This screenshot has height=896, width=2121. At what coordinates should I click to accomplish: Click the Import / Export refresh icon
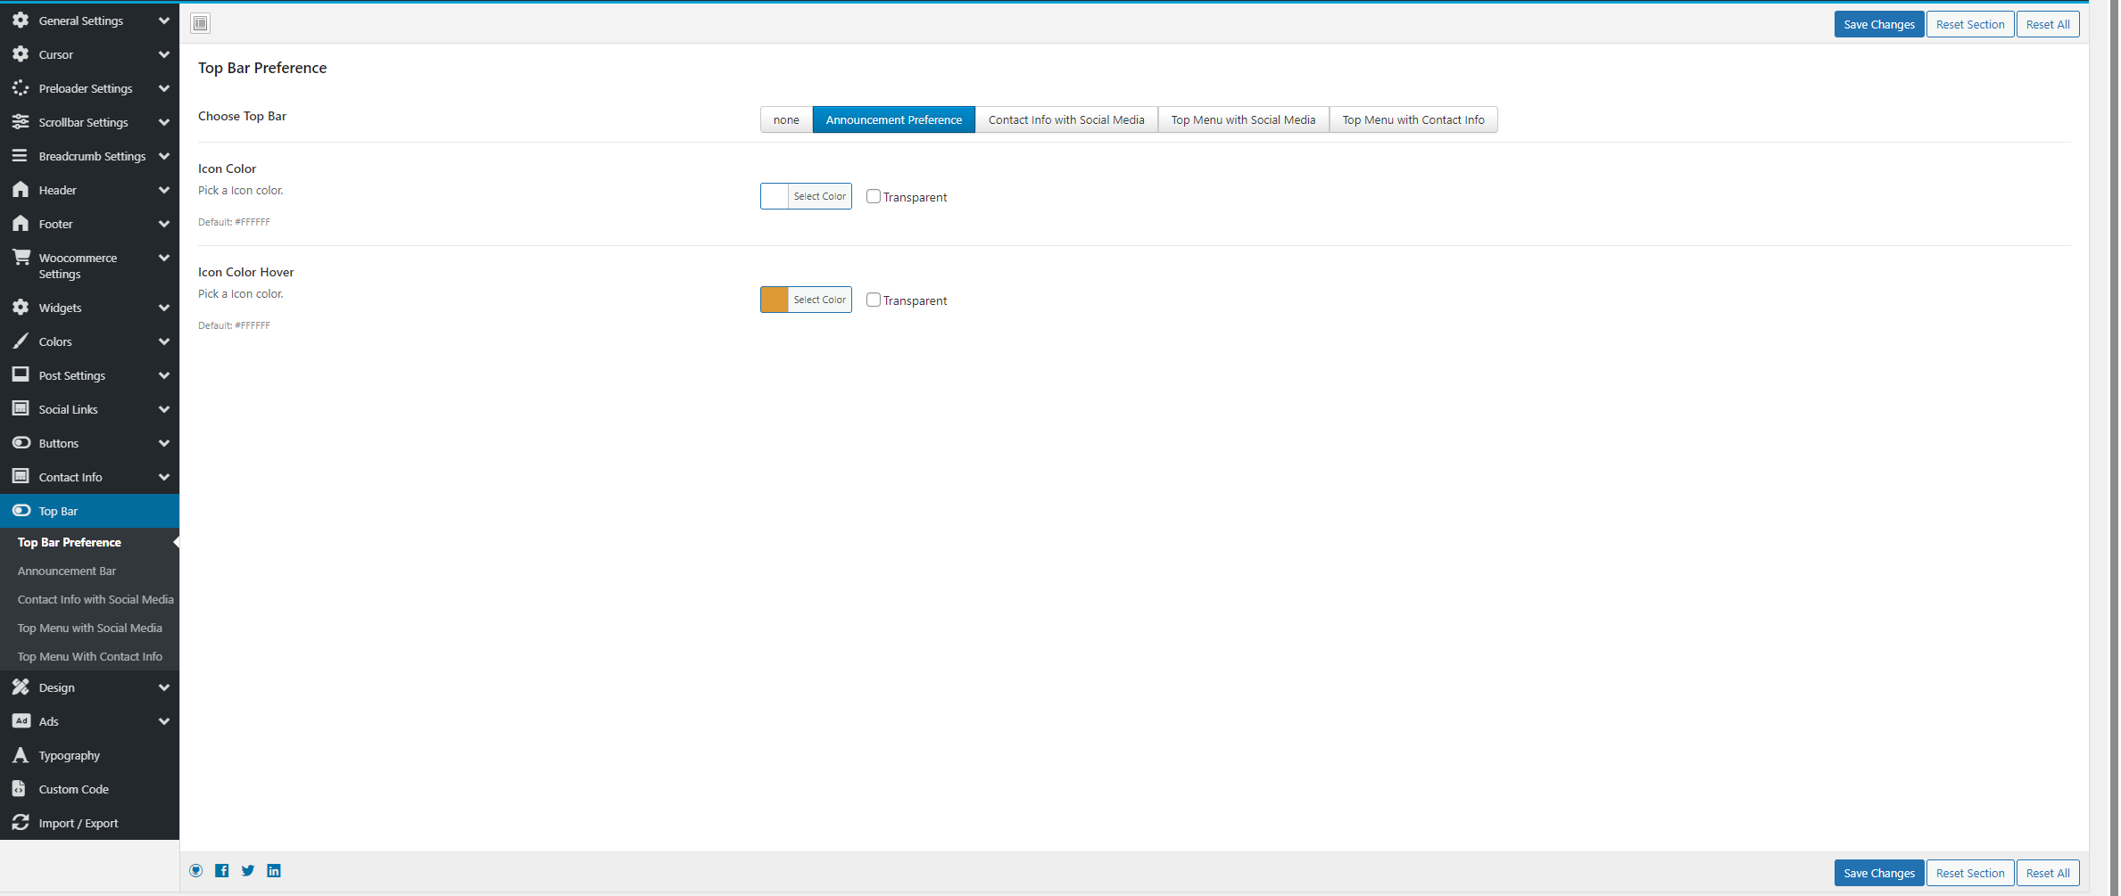point(21,823)
